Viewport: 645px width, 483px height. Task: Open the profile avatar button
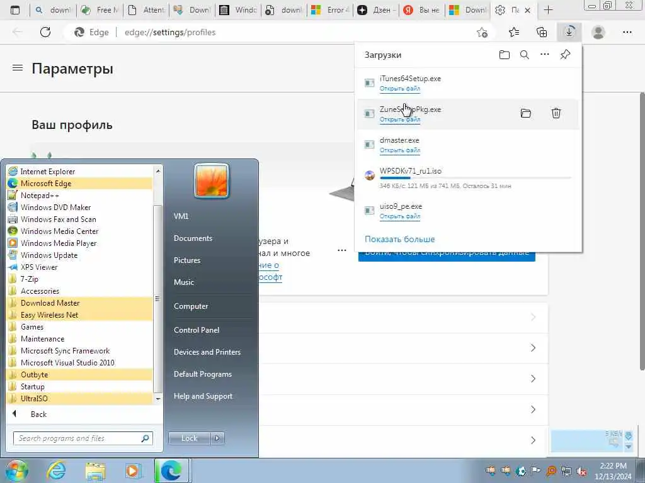(x=598, y=32)
